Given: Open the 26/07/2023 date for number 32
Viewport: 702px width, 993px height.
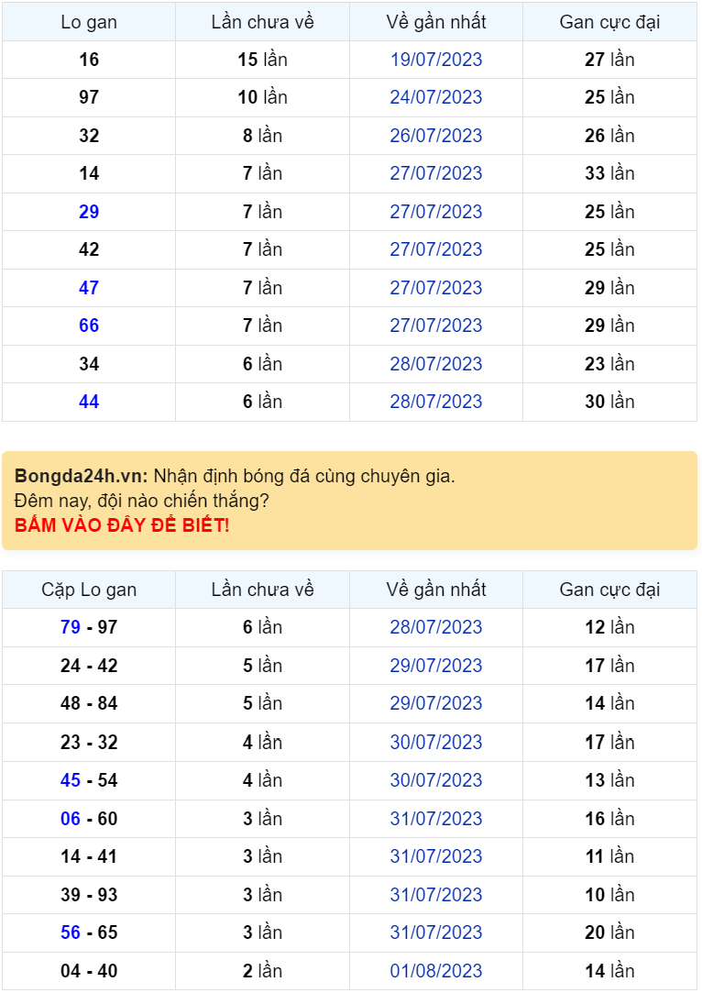Looking at the screenshot, I should pyautogui.click(x=436, y=136).
